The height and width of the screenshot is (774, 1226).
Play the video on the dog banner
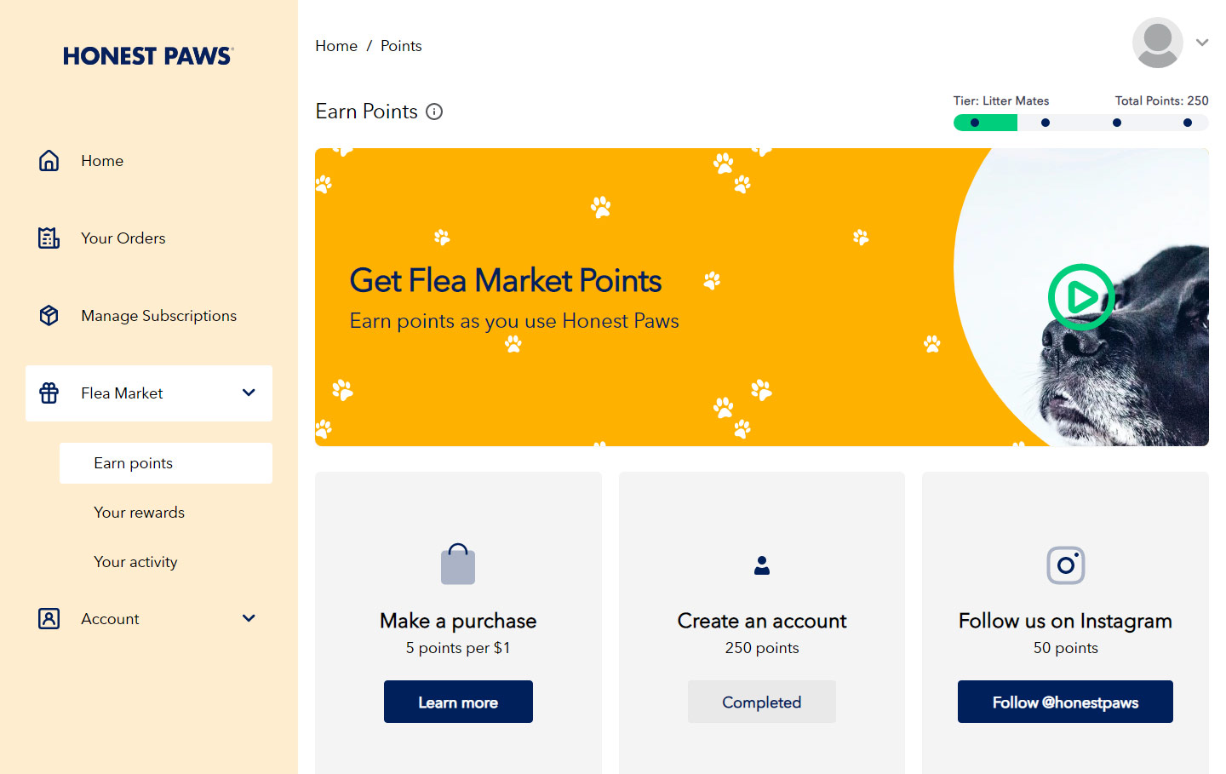click(1081, 297)
